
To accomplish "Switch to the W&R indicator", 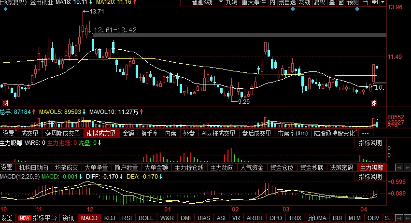I will [x=167, y=218].
